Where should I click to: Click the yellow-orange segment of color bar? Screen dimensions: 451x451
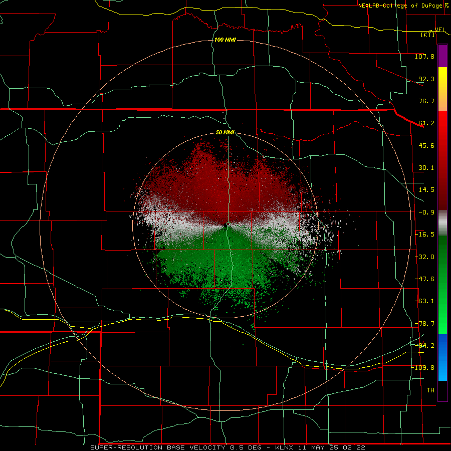(442, 89)
